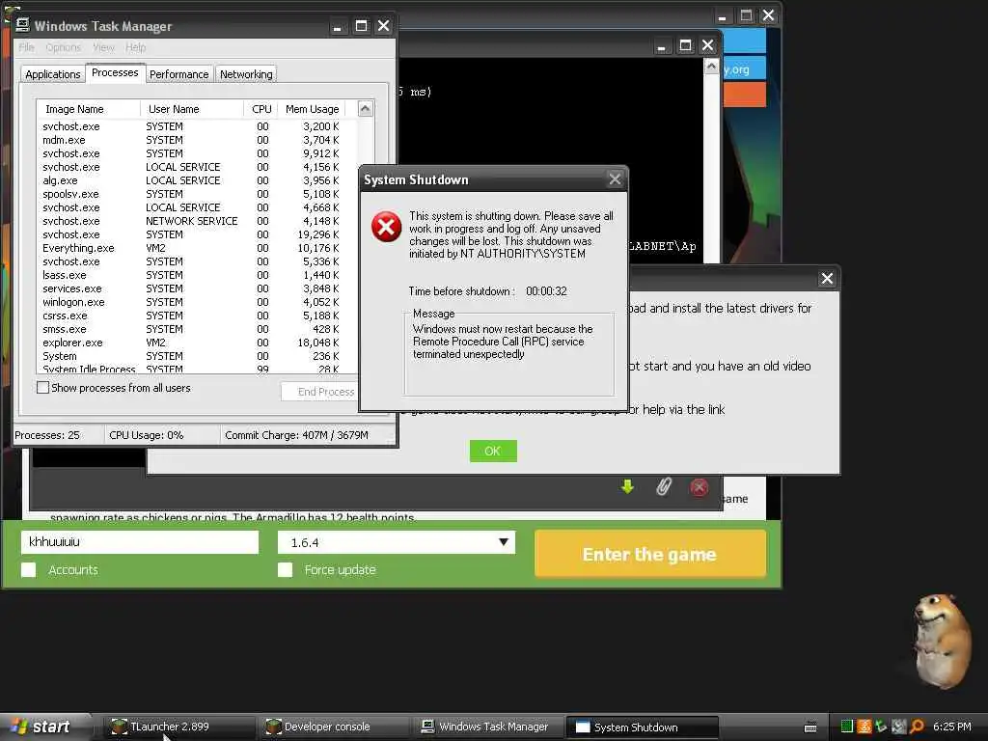Close the TLauncher driver warning popup
The image size is (988, 741).
pyautogui.click(x=827, y=279)
